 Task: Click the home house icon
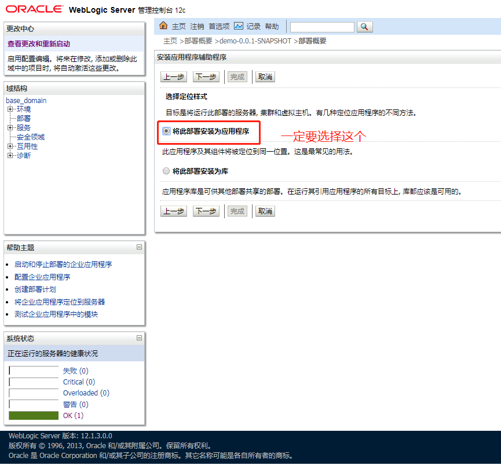point(163,26)
